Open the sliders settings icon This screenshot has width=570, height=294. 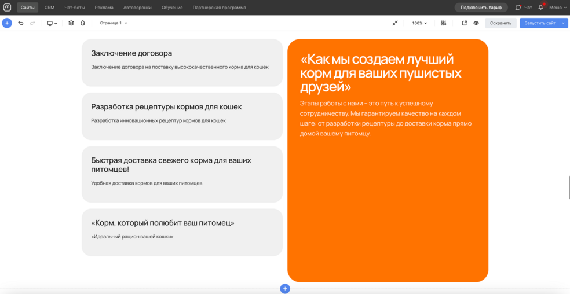[x=443, y=23]
